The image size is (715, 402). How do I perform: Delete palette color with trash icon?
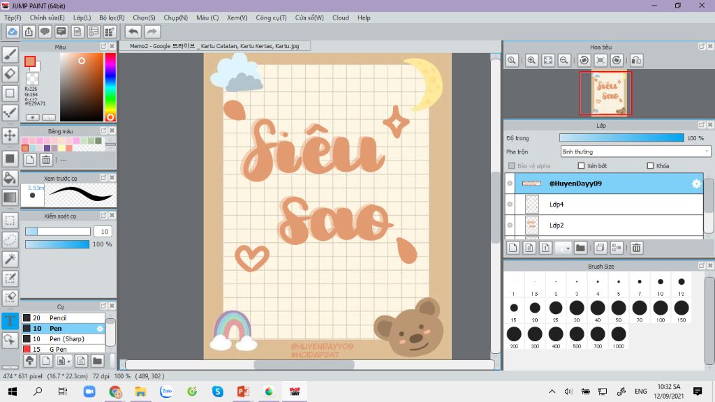point(46,160)
